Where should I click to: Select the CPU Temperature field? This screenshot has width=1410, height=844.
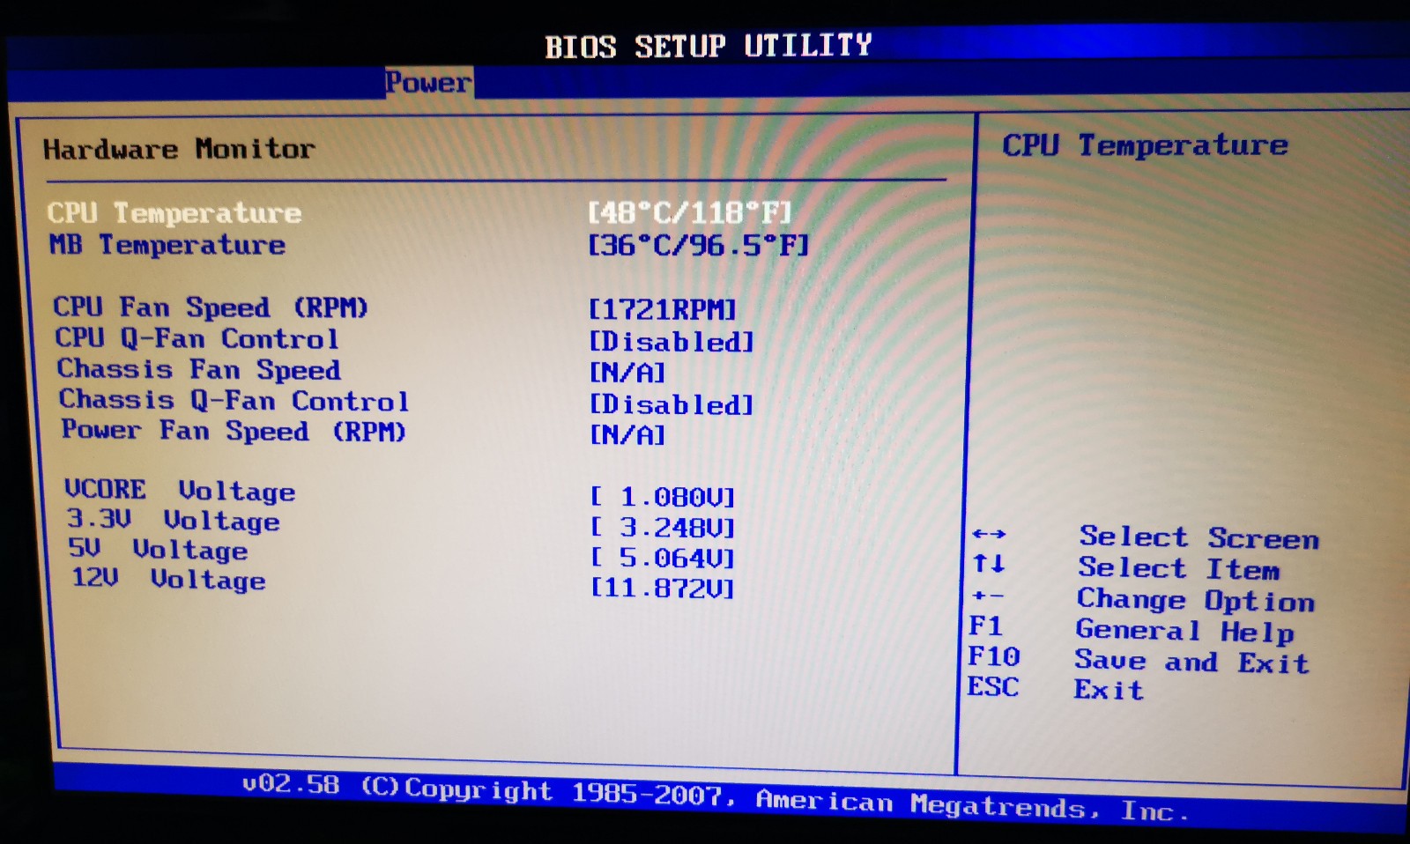point(174,212)
